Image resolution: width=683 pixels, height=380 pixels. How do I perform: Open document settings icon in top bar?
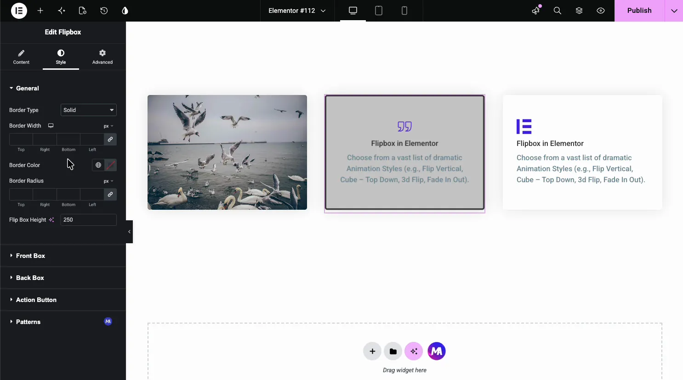(83, 11)
